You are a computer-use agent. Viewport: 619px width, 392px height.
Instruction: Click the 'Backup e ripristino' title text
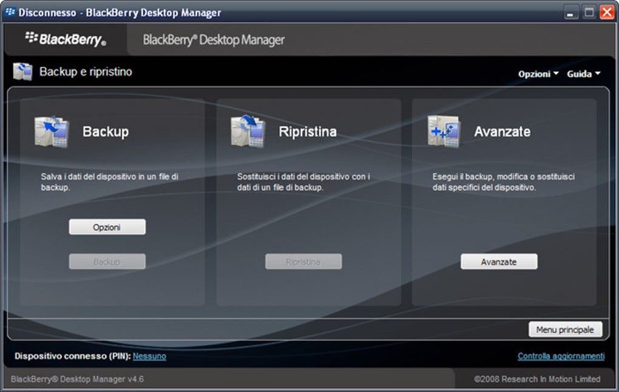86,71
